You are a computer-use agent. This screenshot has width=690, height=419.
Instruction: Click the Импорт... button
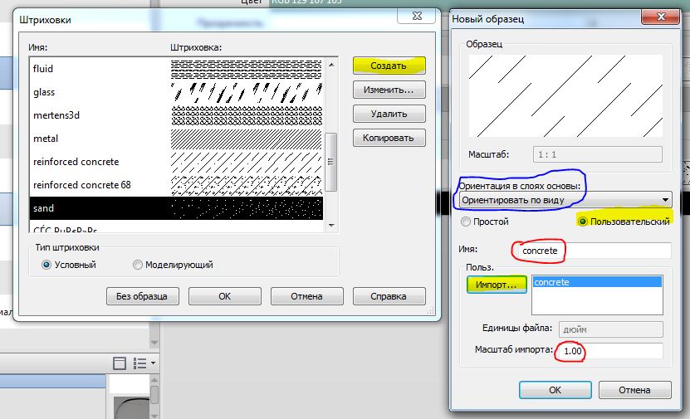click(x=497, y=285)
